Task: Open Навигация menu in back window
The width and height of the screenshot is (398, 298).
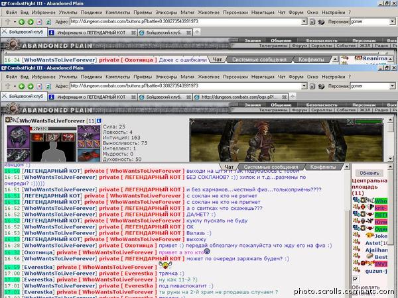Action: click(263, 13)
